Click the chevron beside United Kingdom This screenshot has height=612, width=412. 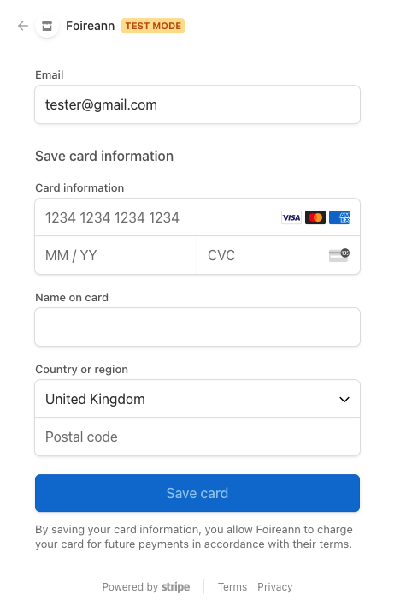(344, 399)
